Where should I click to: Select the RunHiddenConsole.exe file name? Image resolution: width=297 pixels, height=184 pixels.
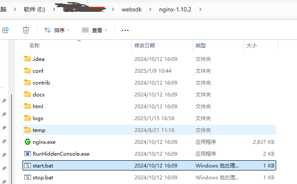click(61, 154)
